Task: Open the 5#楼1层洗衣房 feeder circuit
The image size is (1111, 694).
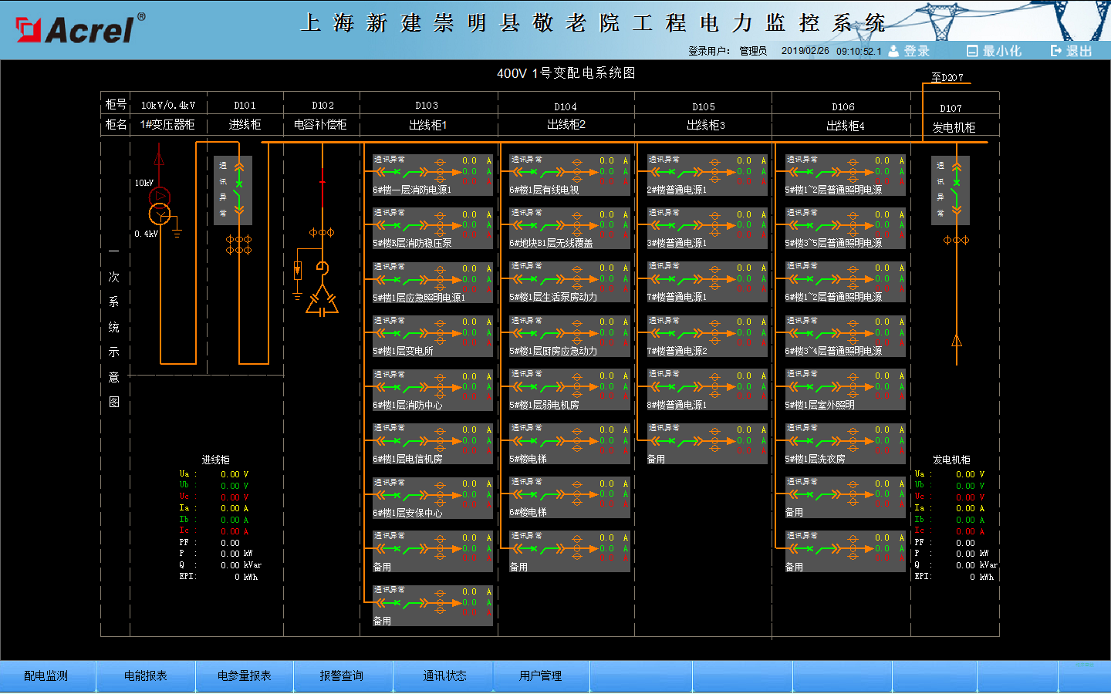Action: pos(845,444)
